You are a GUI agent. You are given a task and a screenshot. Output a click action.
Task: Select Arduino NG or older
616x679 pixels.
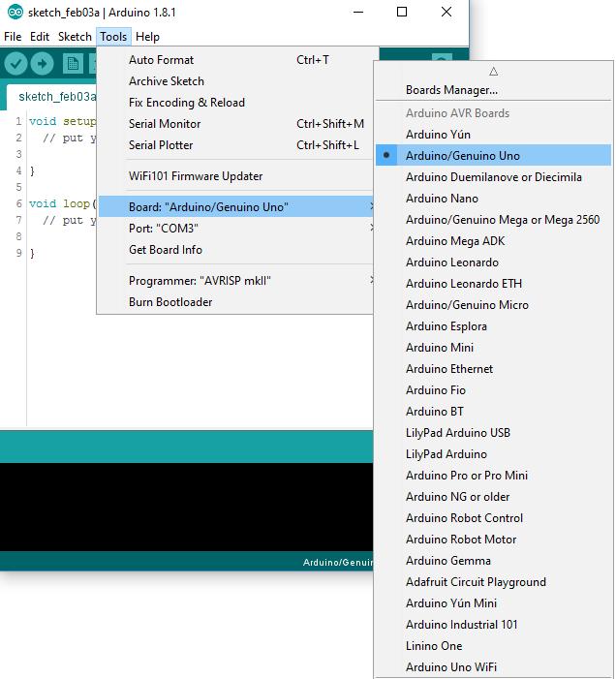click(493, 497)
